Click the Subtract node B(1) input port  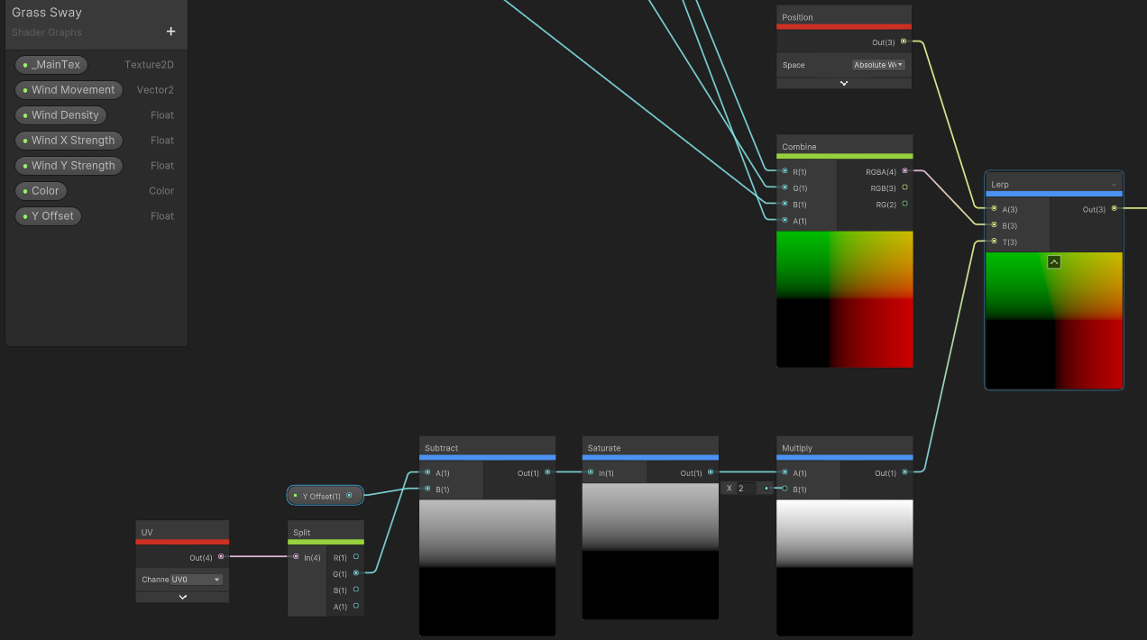(x=427, y=489)
